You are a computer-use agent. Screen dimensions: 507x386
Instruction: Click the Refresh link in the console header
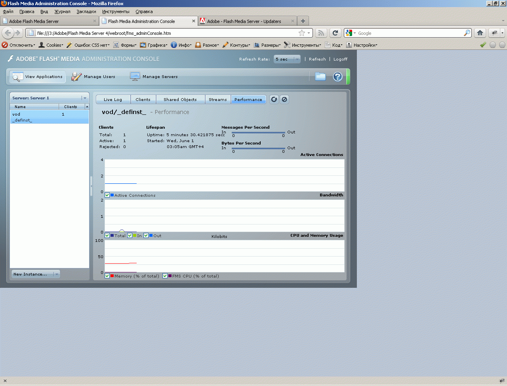[x=317, y=59]
